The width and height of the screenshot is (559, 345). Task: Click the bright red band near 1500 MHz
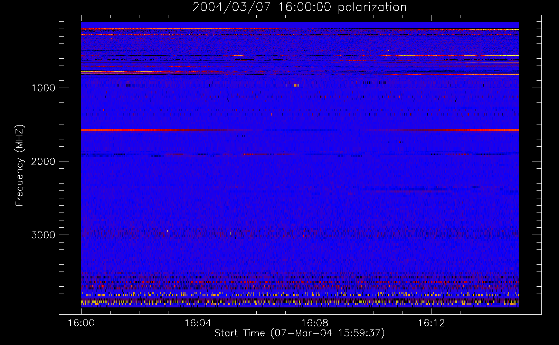tap(300, 130)
